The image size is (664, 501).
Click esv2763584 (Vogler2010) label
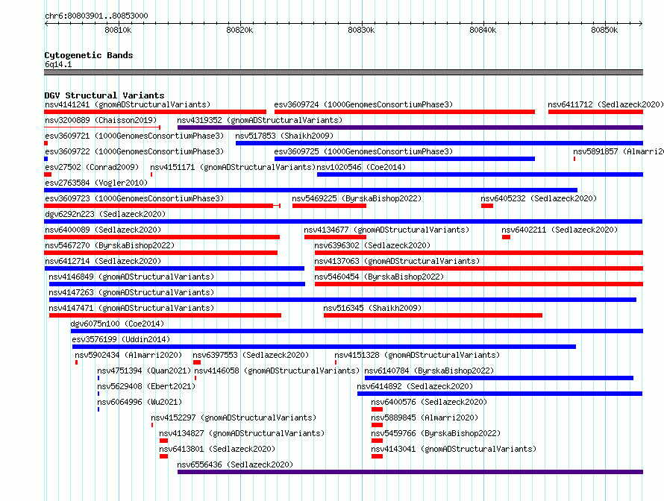pyautogui.click(x=96, y=183)
